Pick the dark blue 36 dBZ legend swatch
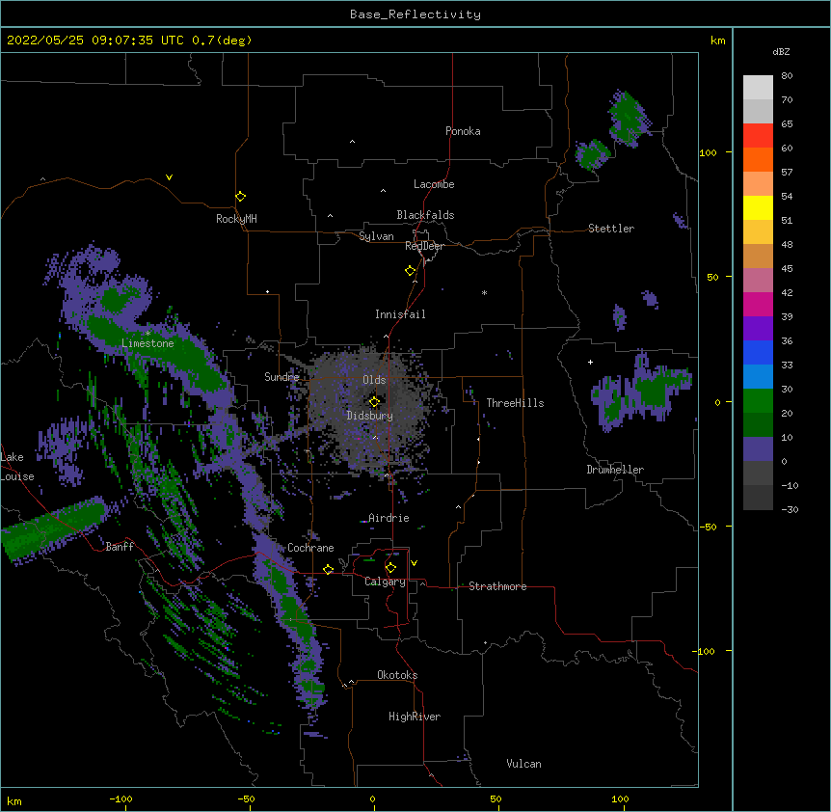This screenshot has width=831, height=812. (x=758, y=352)
